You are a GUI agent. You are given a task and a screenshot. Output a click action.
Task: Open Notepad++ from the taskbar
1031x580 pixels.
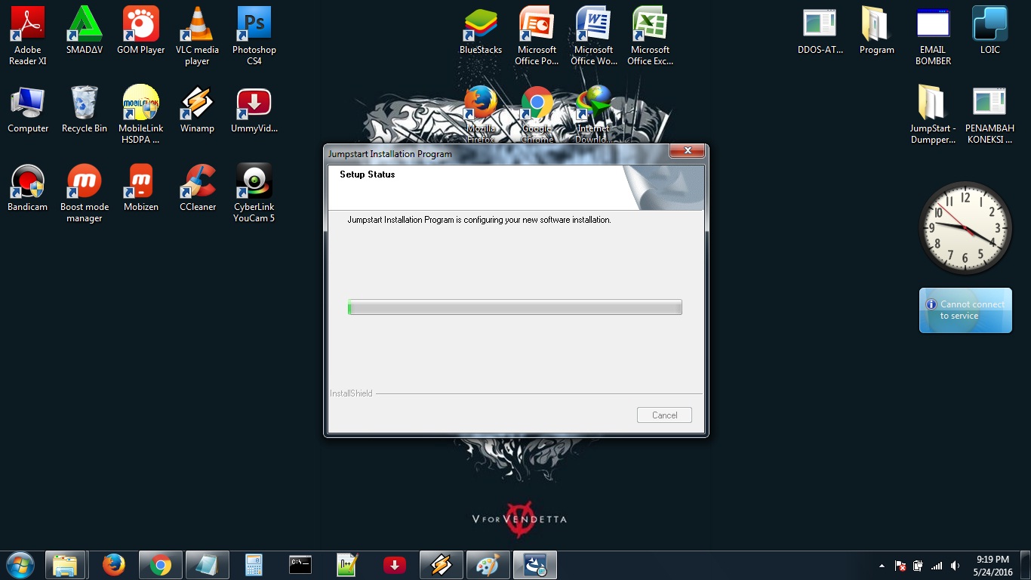point(347,565)
